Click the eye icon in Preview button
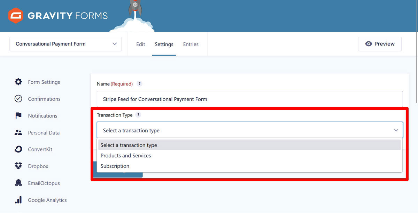The width and height of the screenshot is (418, 213). click(369, 44)
